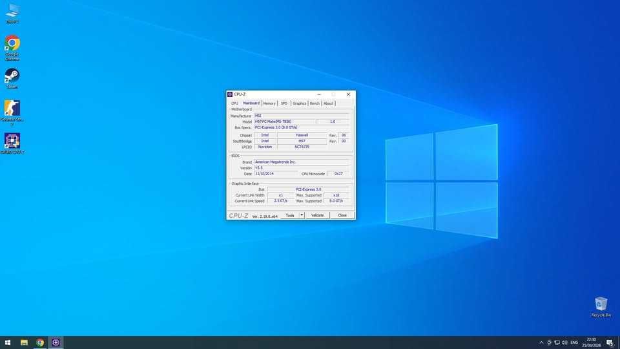Screen dimensions: 620x349
Task: Click the Tools button
Action: coord(290,215)
